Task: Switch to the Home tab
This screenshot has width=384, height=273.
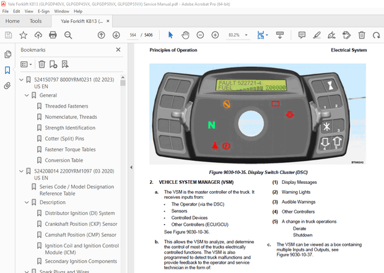Action: pos(12,21)
